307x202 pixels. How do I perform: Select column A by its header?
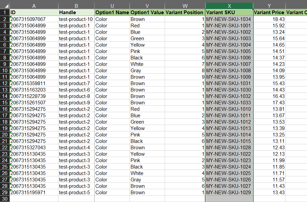(34, 6)
